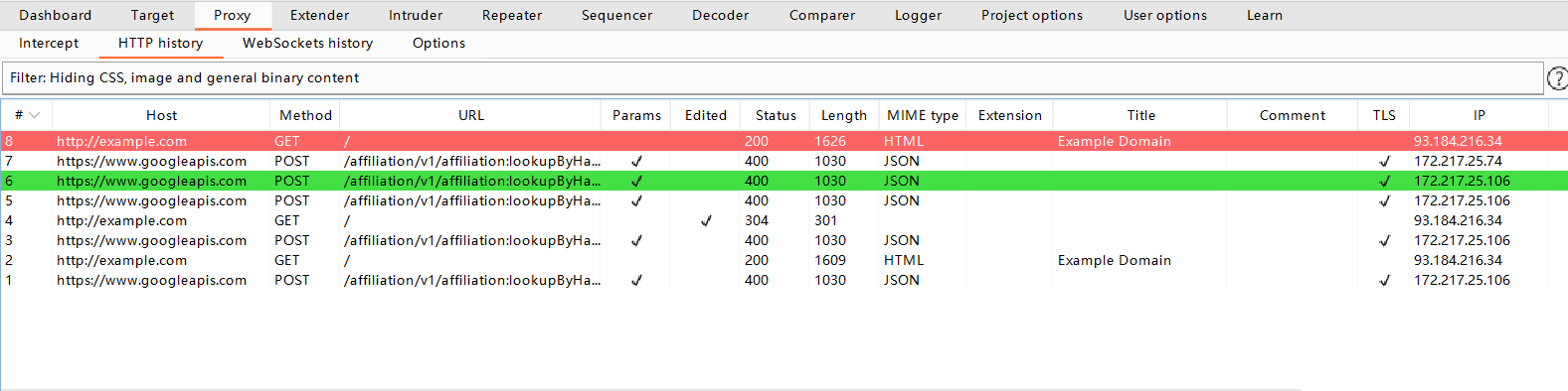The image size is (1568, 391).
Task: Sort by the Host column header
Action: coord(161,115)
